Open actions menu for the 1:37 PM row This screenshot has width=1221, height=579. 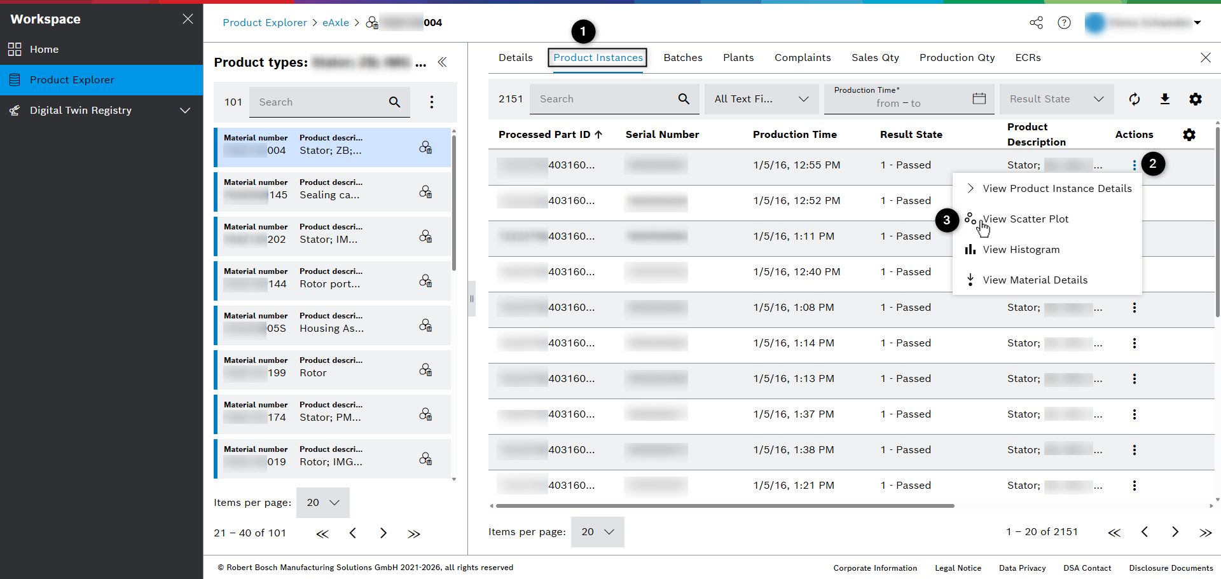pyautogui.click(x=1135, y=414)
